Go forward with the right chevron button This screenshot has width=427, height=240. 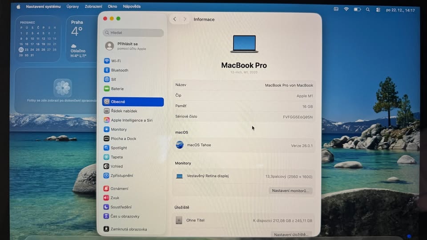tap(185, 19)
